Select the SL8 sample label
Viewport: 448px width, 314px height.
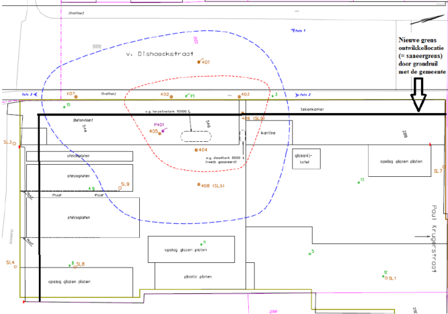(x=81, y=264)
